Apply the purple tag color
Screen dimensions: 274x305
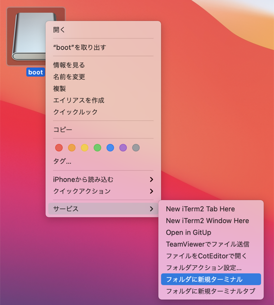123,148
